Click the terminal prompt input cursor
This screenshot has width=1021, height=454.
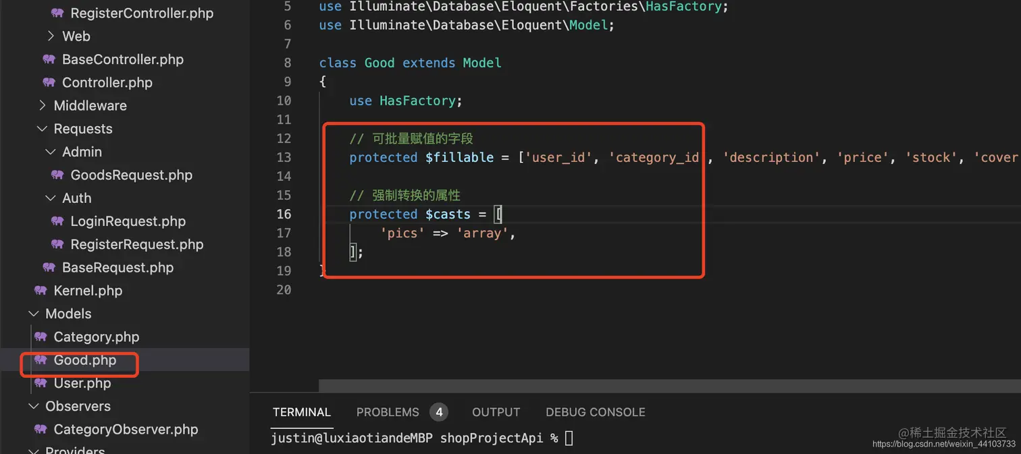click(x=569, y=438)
